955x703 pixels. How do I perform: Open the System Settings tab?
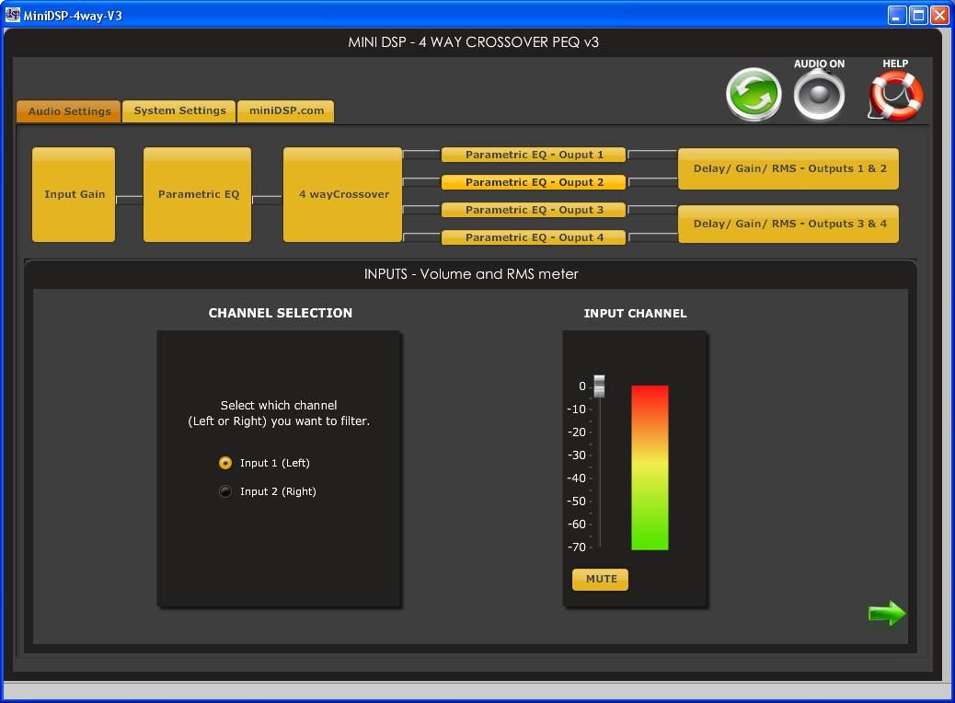pos(179,111)
